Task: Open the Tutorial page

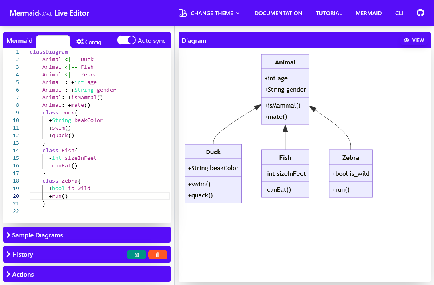Action: [329, 13]
